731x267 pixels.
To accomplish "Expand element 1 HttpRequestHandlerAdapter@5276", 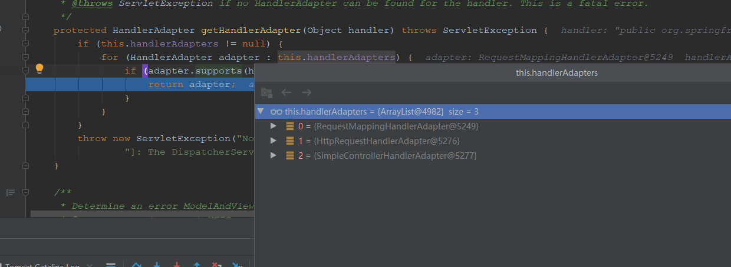I will (x=273, y=141).
